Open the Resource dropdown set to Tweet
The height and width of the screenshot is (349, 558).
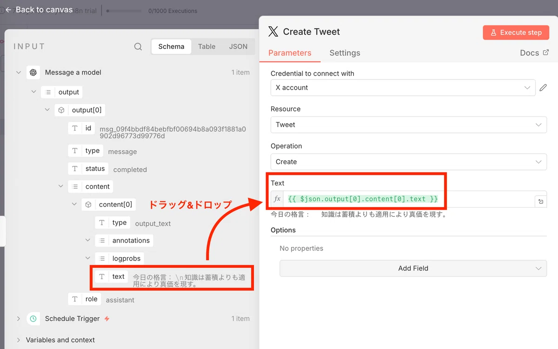tap(409, 125)
